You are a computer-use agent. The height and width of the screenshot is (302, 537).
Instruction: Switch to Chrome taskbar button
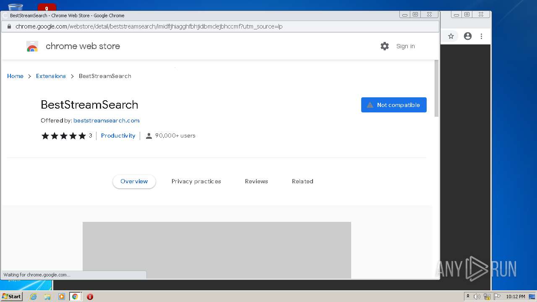coord(75,297)
